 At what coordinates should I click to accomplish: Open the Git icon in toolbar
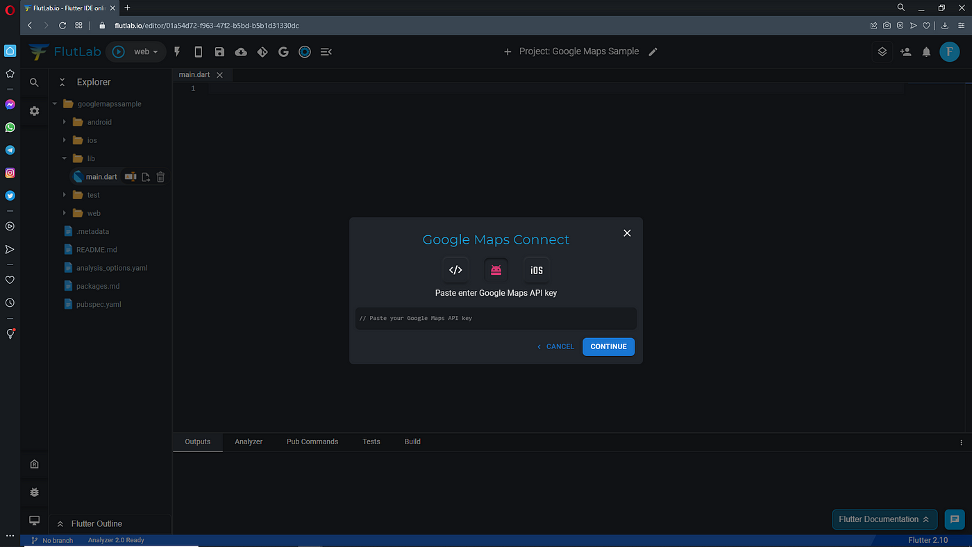click(262, 51)
